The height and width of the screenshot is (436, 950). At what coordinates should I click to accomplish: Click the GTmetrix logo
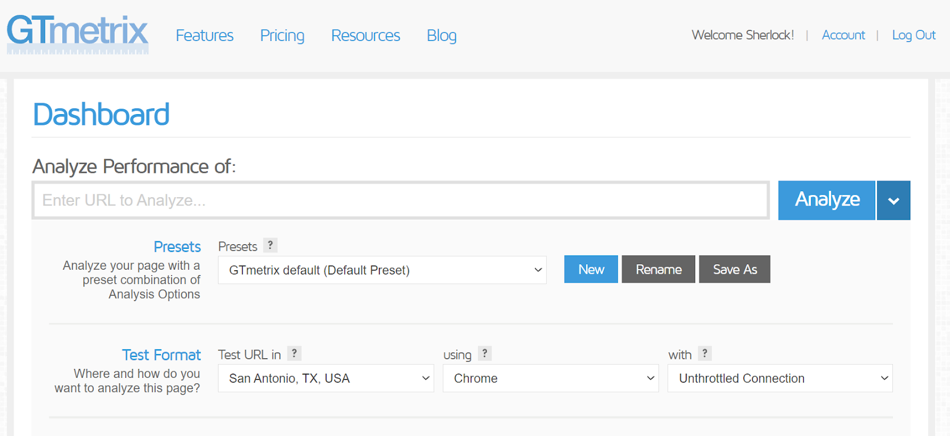78,34
